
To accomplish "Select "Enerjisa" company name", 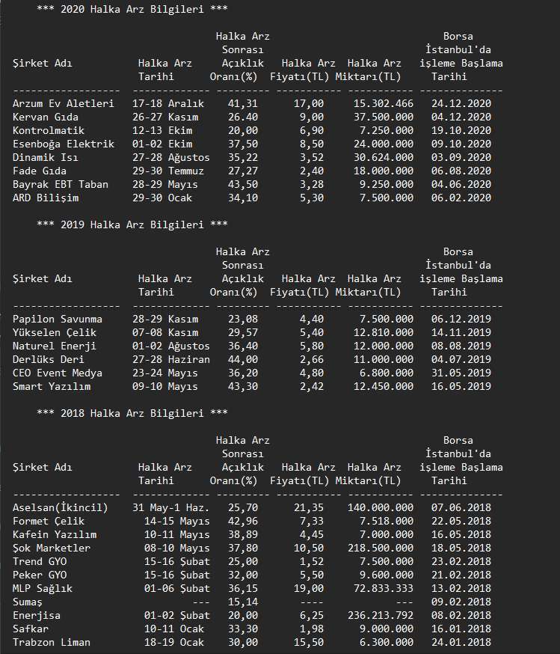I will [x=37, y=615].
